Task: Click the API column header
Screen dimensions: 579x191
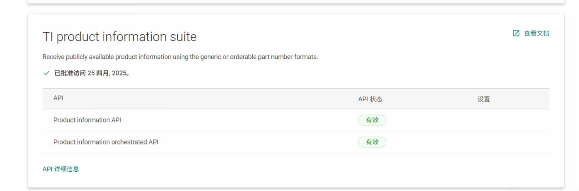Action: point(58,98)
